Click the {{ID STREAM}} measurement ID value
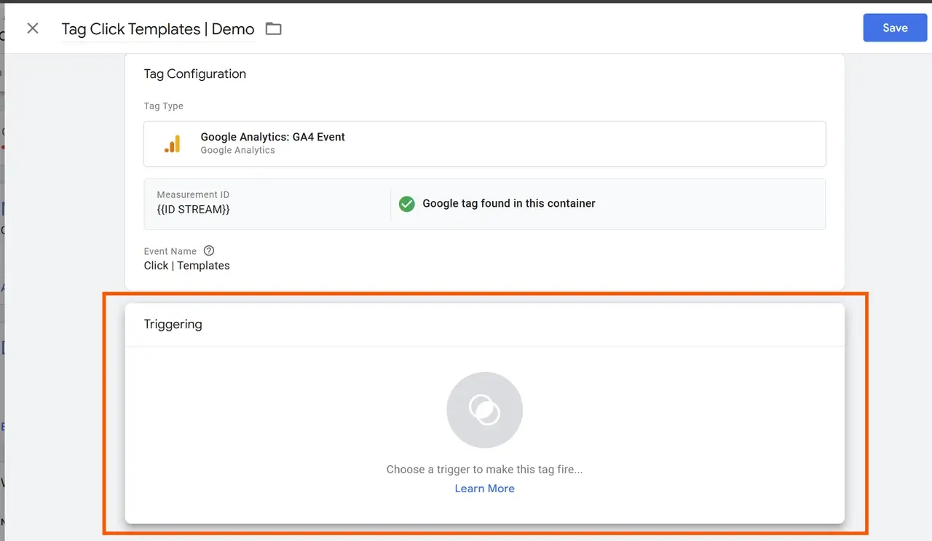The height and width of the screenshot is (541, 932). 193,210
